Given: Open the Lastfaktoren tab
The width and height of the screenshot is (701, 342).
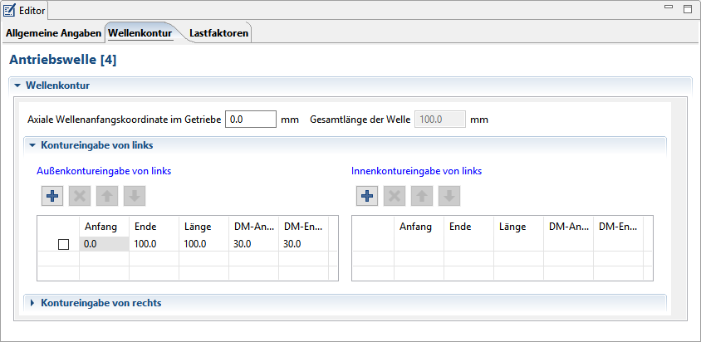Looking at the screenshot, I should point(218,34).
